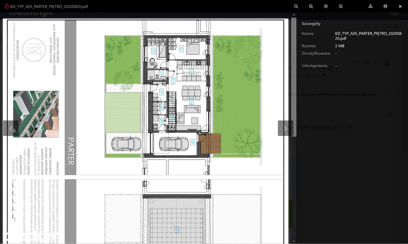The width and height of the screenshot is (408, 244).
Task: Zoom out of the PDF preview
Action: (x=296, y=6)
